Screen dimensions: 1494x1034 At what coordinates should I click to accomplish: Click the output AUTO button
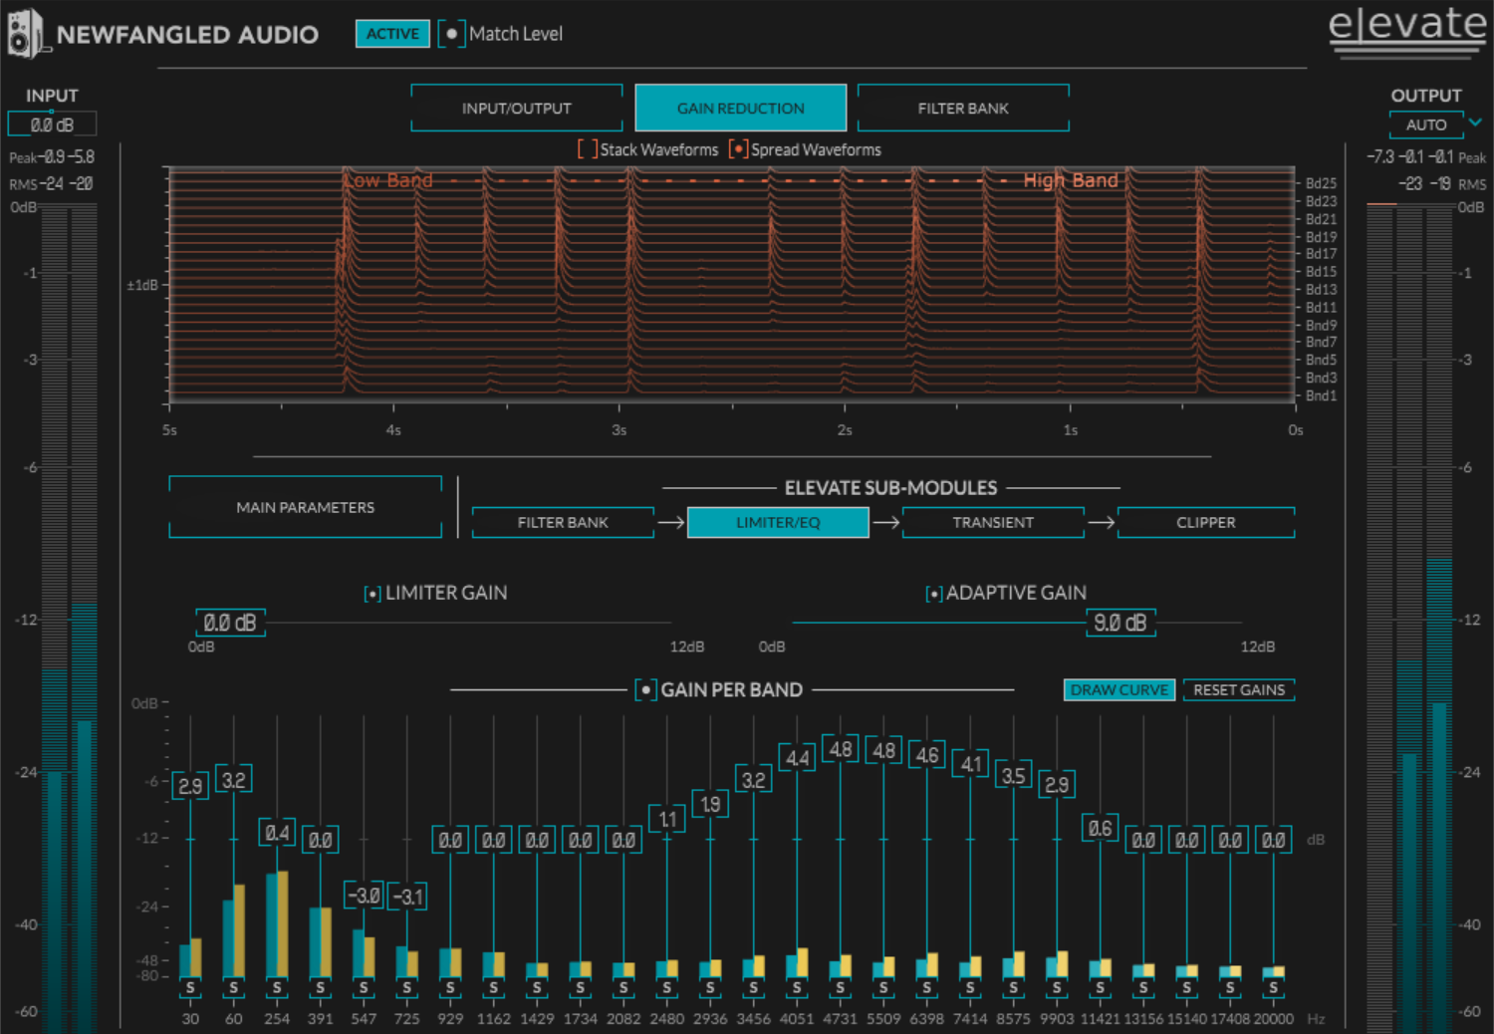click(1426, 125)
